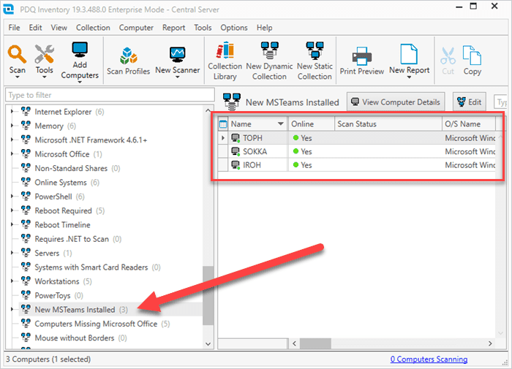This screenshot has height=369, width=512.
Task: Open the New Report dropdown arrow
Action: click(x=409, y=77)
